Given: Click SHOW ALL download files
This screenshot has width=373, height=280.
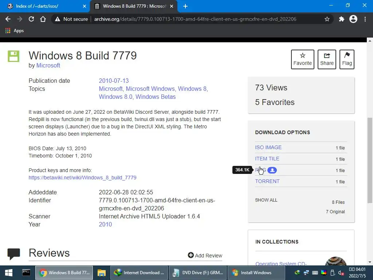Looking at the screenshot, I should (x=266, y=200).
